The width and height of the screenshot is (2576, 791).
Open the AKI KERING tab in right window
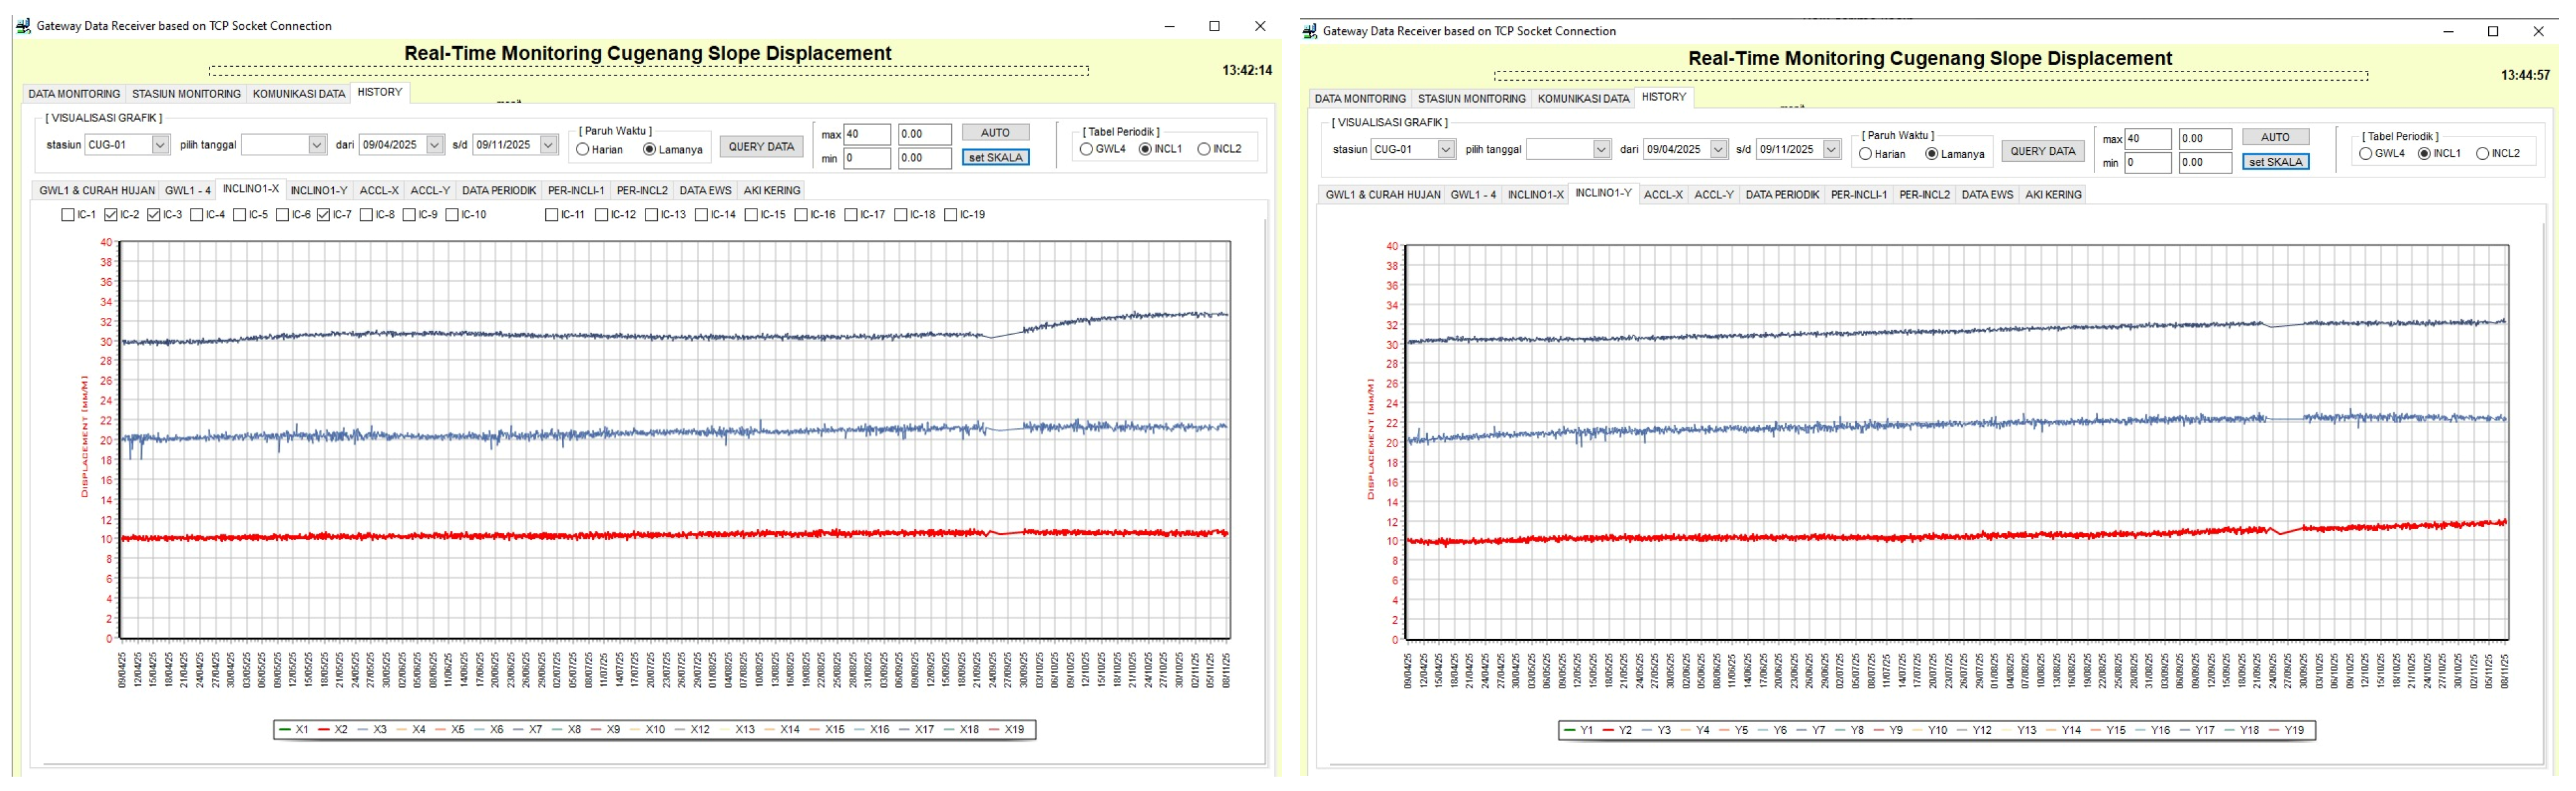[x=2053, y=196]
